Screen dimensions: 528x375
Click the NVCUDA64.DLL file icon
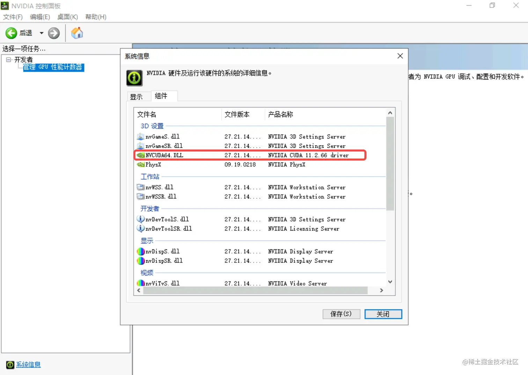(x=141, y=155)
